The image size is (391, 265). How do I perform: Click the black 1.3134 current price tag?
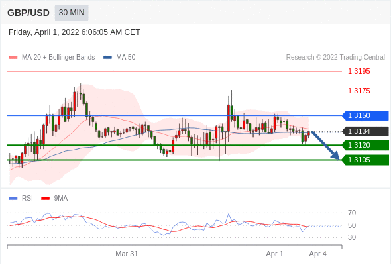365,131
